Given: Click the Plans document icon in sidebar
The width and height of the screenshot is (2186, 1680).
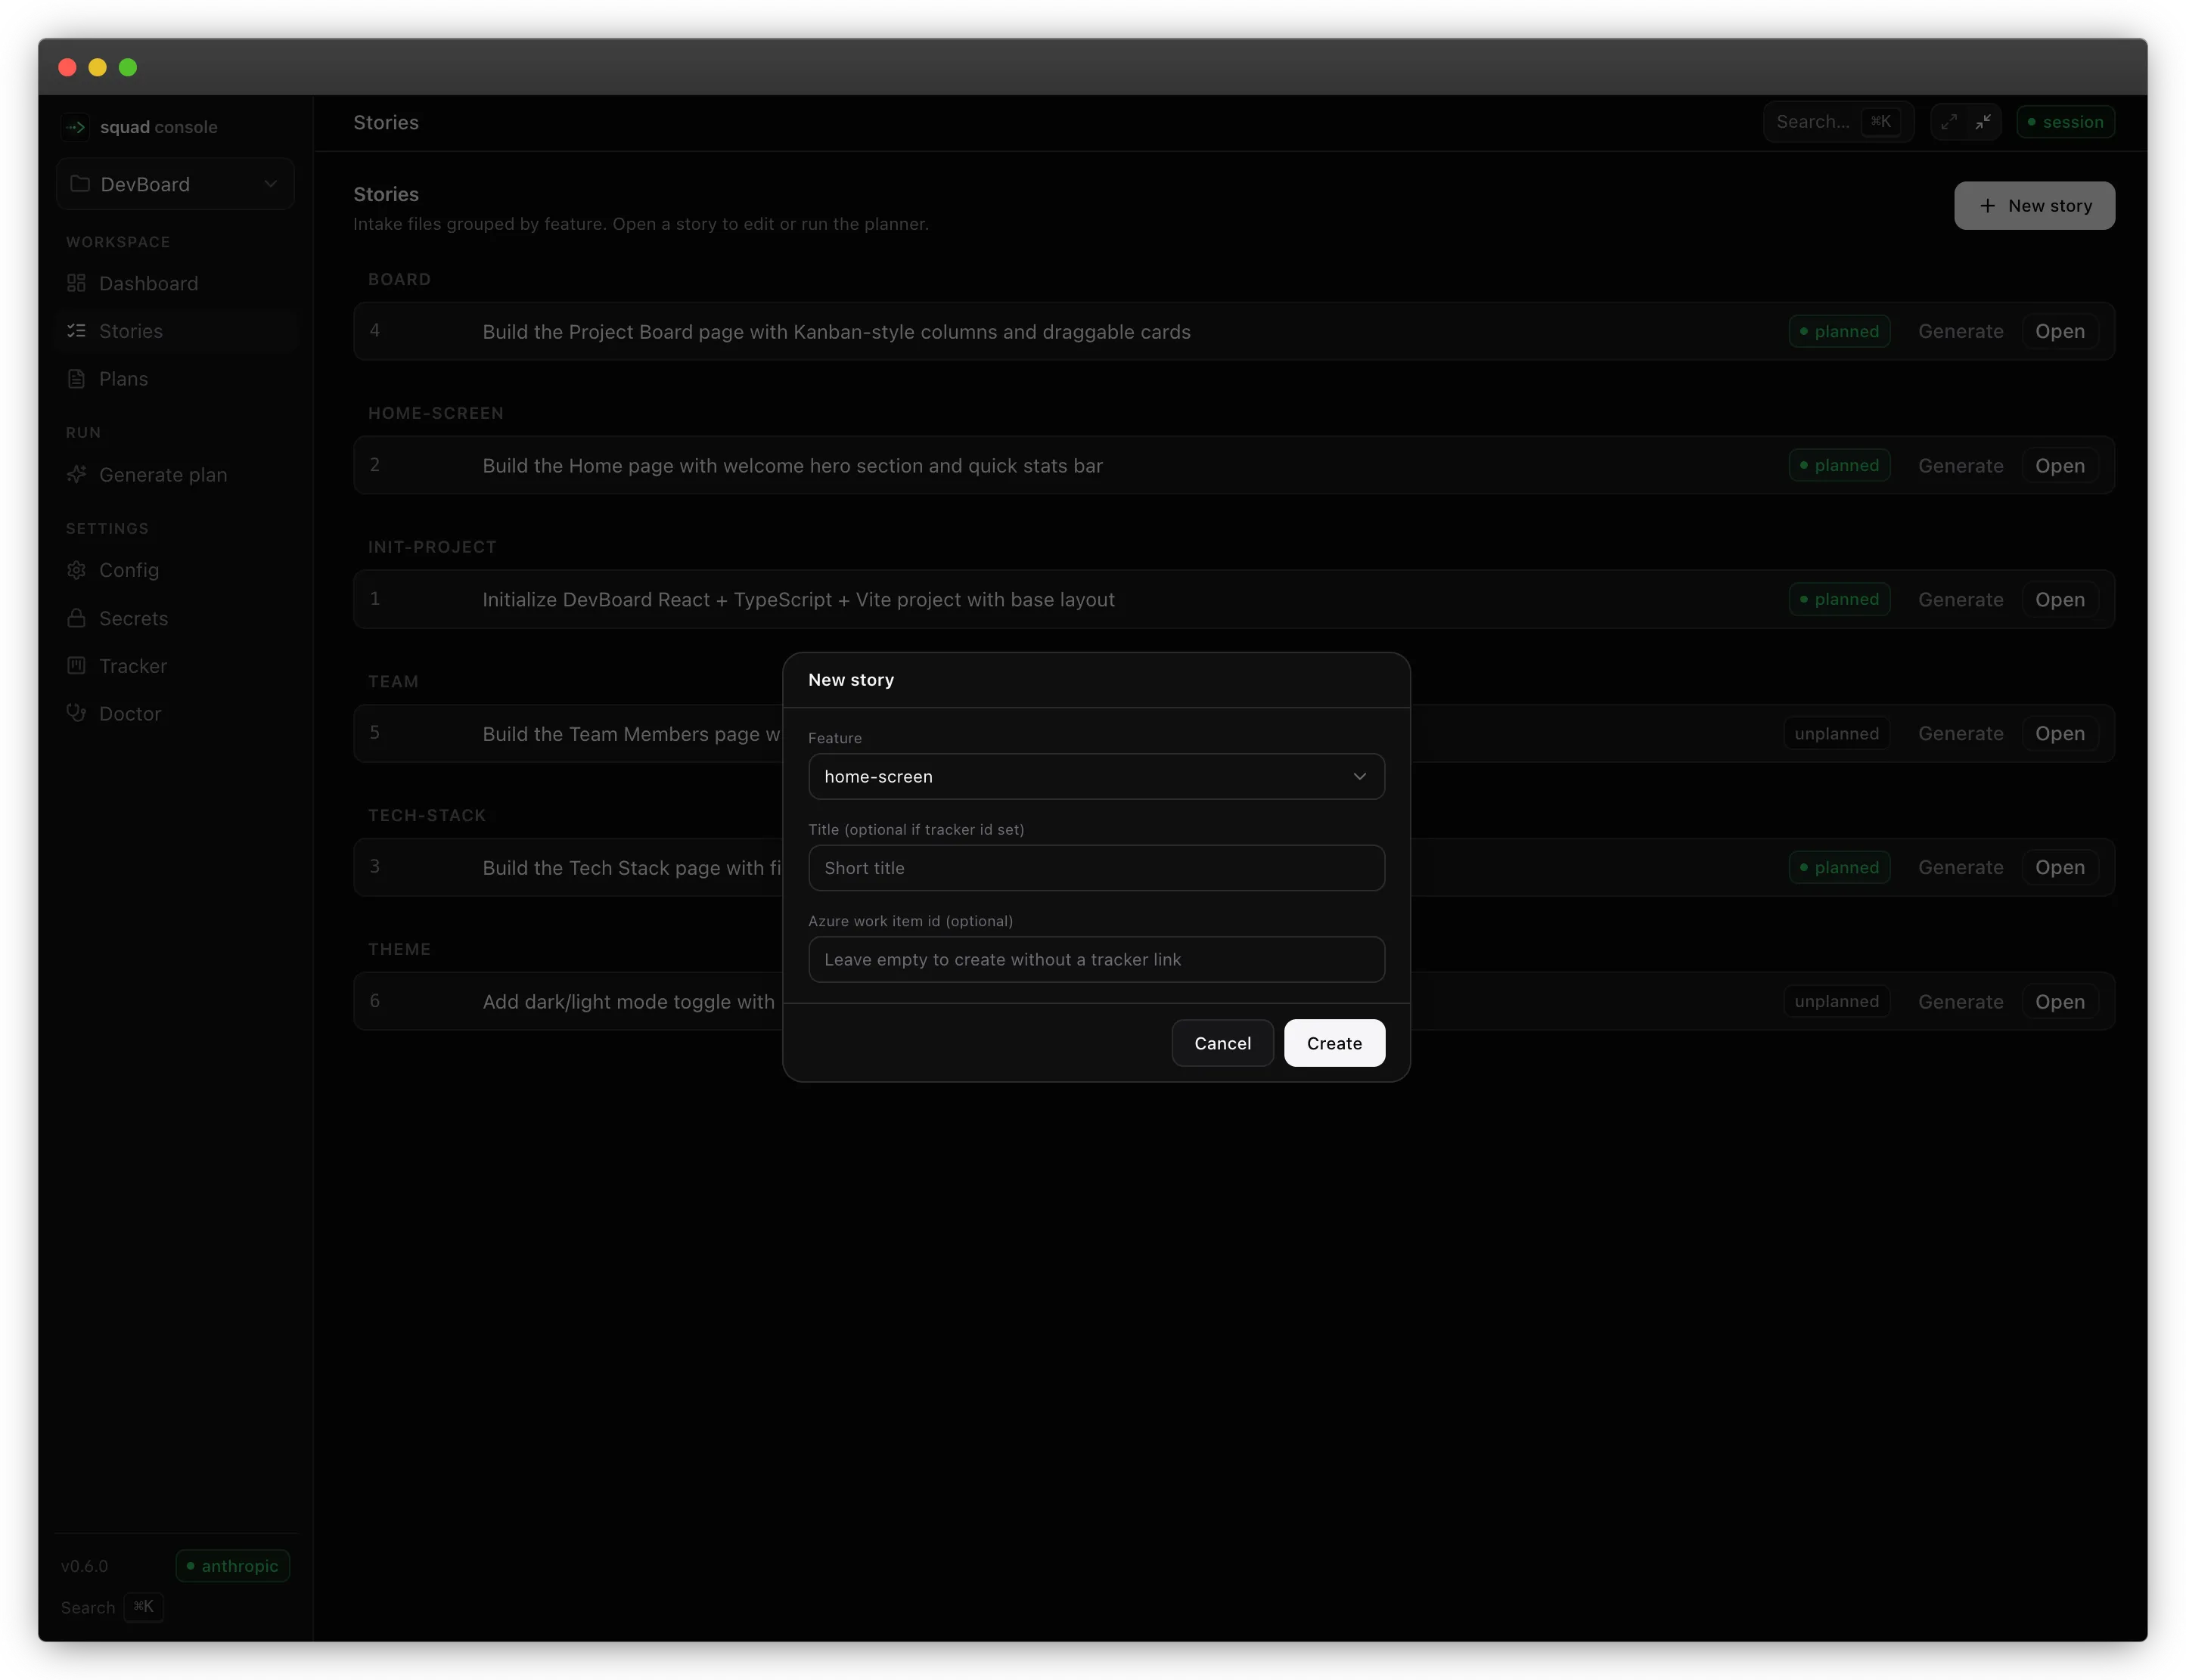Looking at the screenshot, I should tap(76, 379).
